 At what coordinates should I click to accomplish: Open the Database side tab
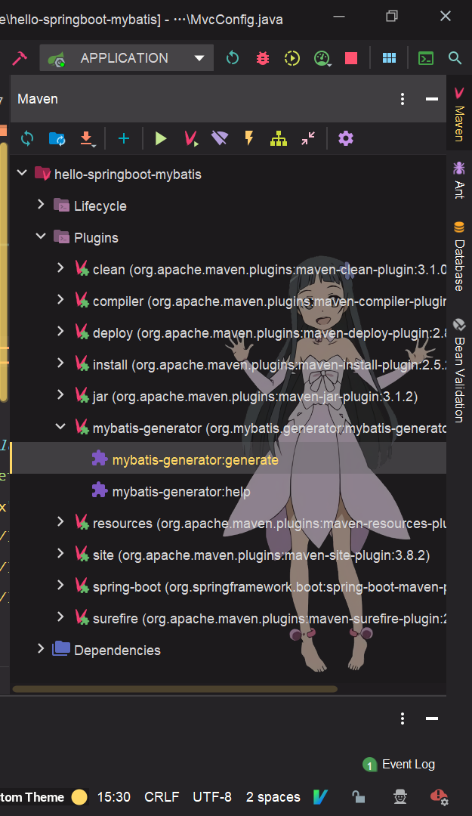[x=459, y=256]
